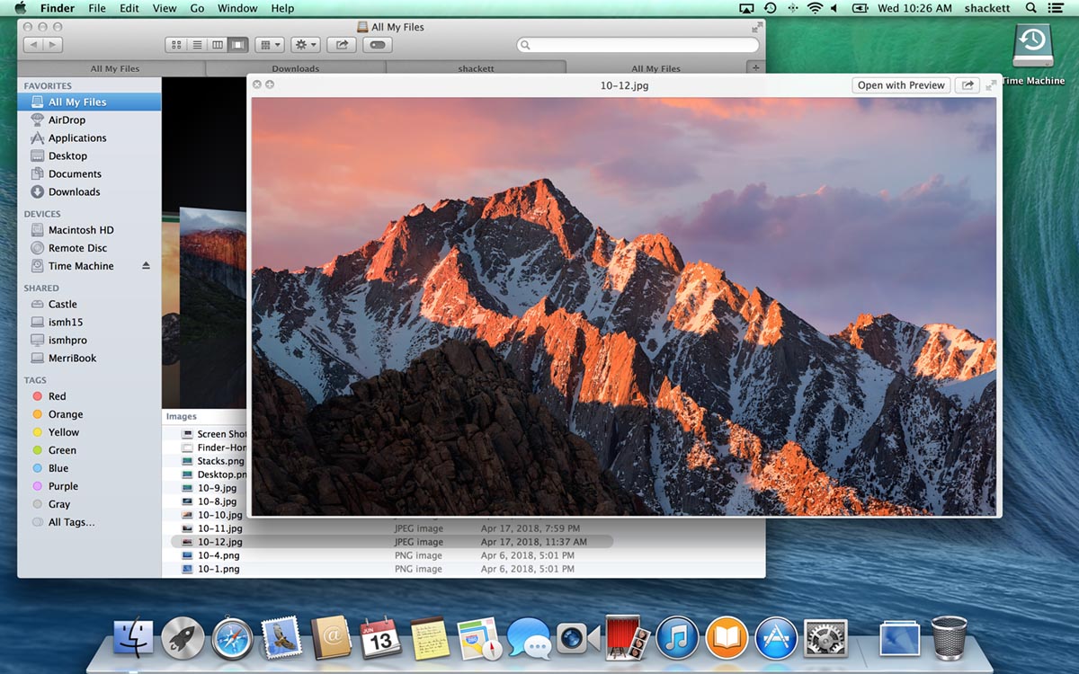Switch to list view in Finder
This screenshot has width=1079, height=674.
(198, 44)
